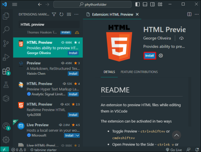Image resolution: width=201 pixels, height=152 pixels.
Task: Open the Testing flask icon
Action: (6, 85)
